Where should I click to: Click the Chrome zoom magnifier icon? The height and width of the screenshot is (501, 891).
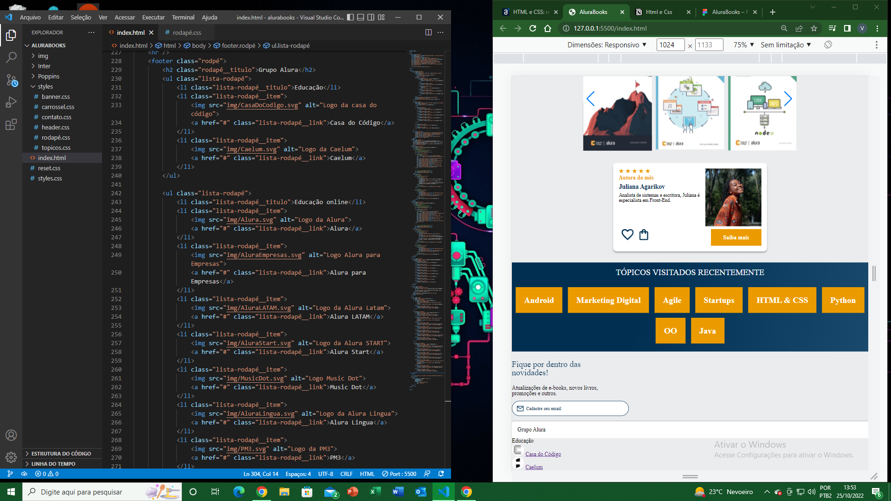pos(784,28)
